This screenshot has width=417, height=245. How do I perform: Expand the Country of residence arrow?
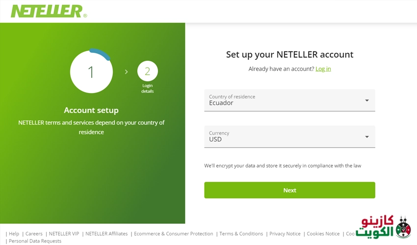pos(367,100)
